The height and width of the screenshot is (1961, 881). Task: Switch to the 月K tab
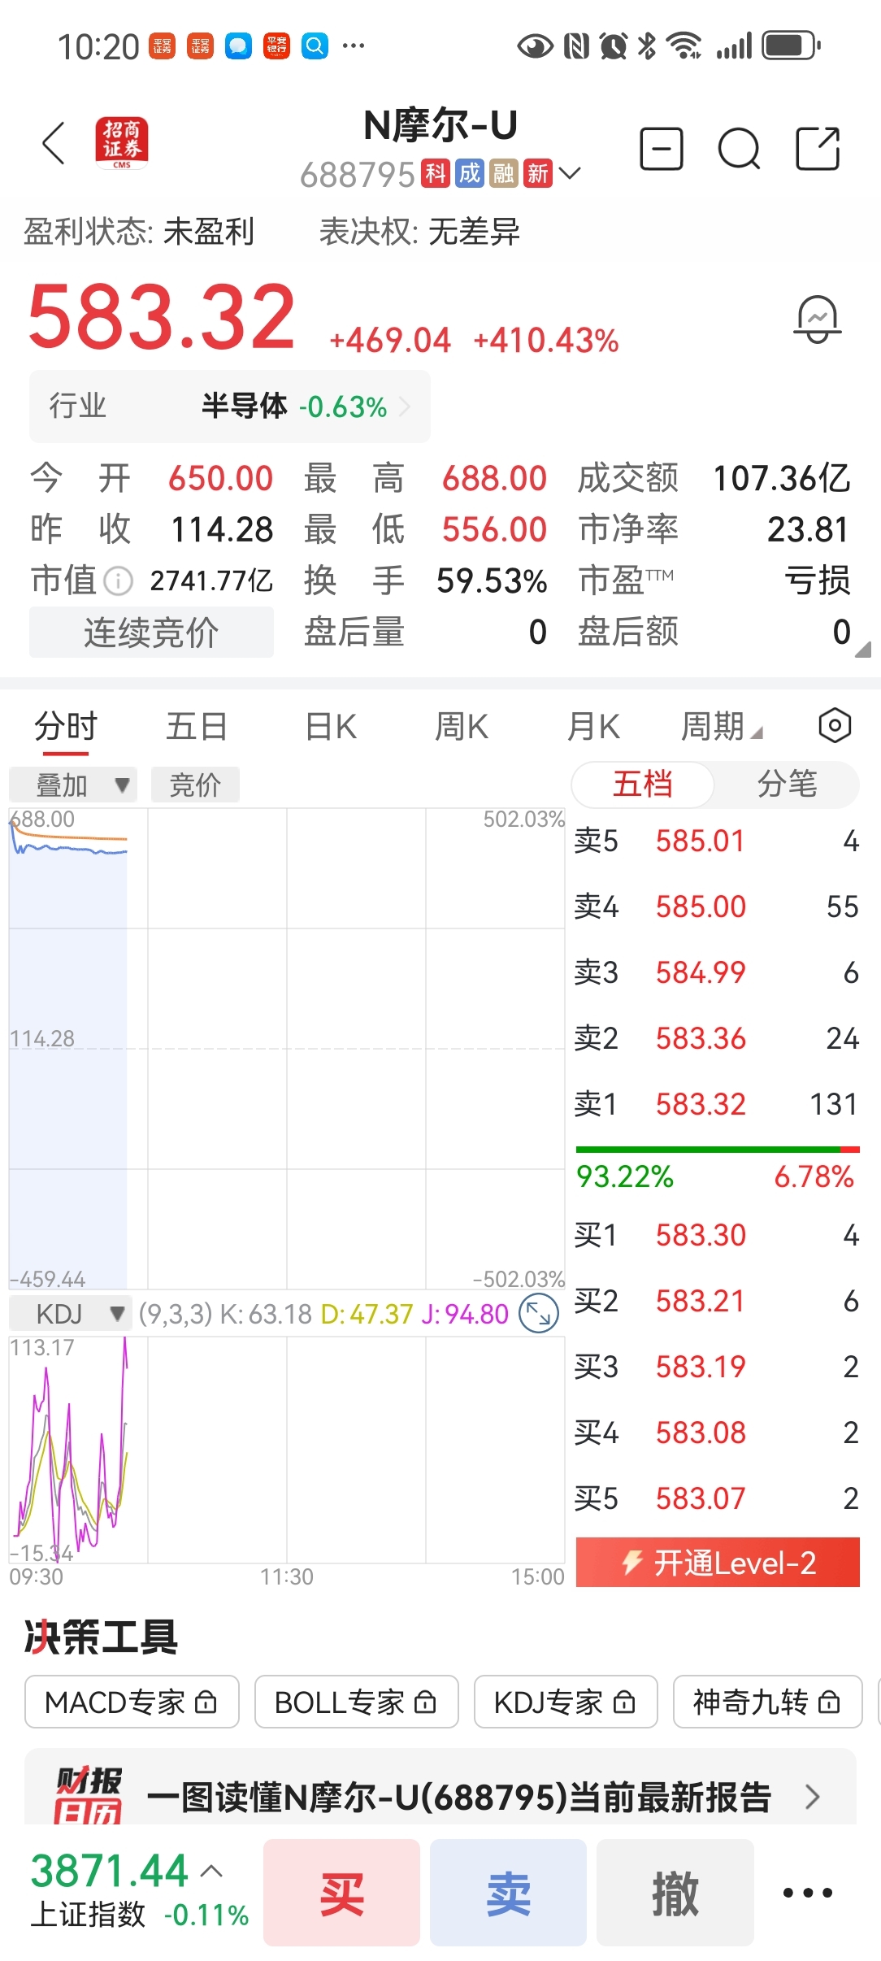[x=593, y=726]
